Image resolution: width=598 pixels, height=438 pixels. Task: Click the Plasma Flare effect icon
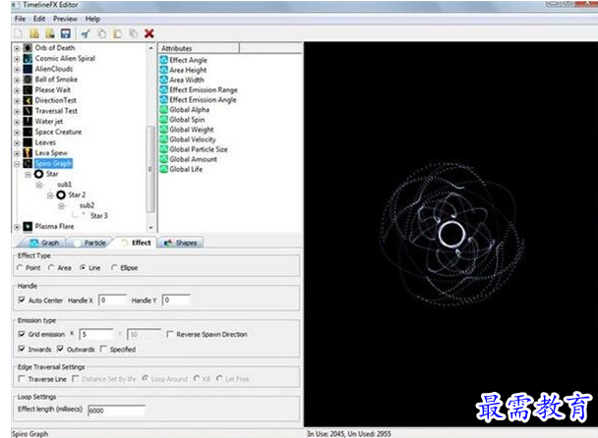pyautogui.click(x=28, y=227)
